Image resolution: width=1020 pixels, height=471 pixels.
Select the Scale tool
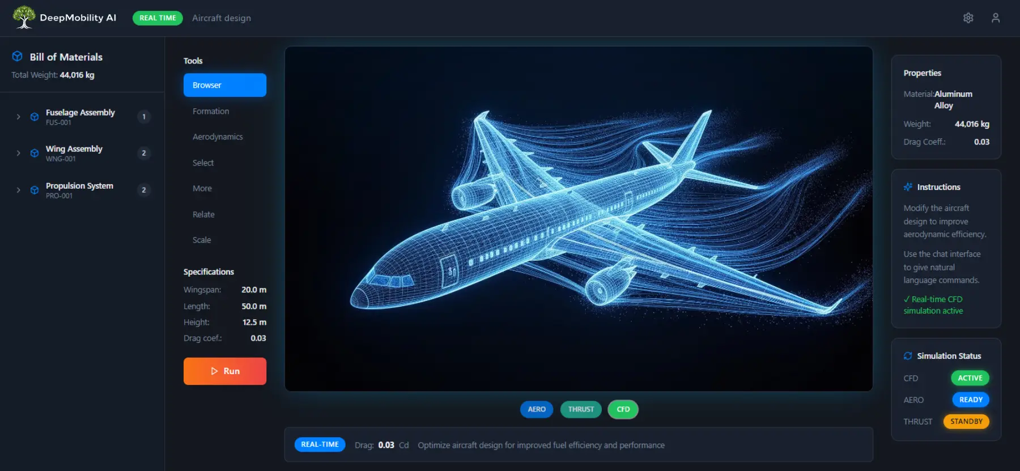(225, 240)
